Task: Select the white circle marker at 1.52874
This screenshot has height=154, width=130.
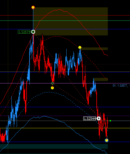Action: [x=33, y=32]
